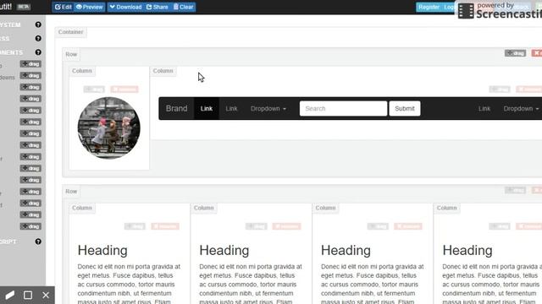Click the BETA badge next to logo
542x304 pixels.
tap(23, 7)
